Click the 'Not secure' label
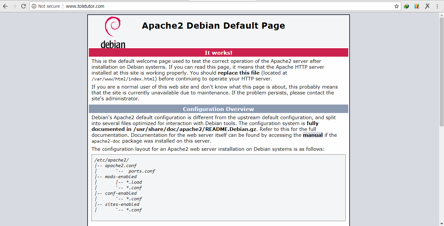 (x=49, y=6)
